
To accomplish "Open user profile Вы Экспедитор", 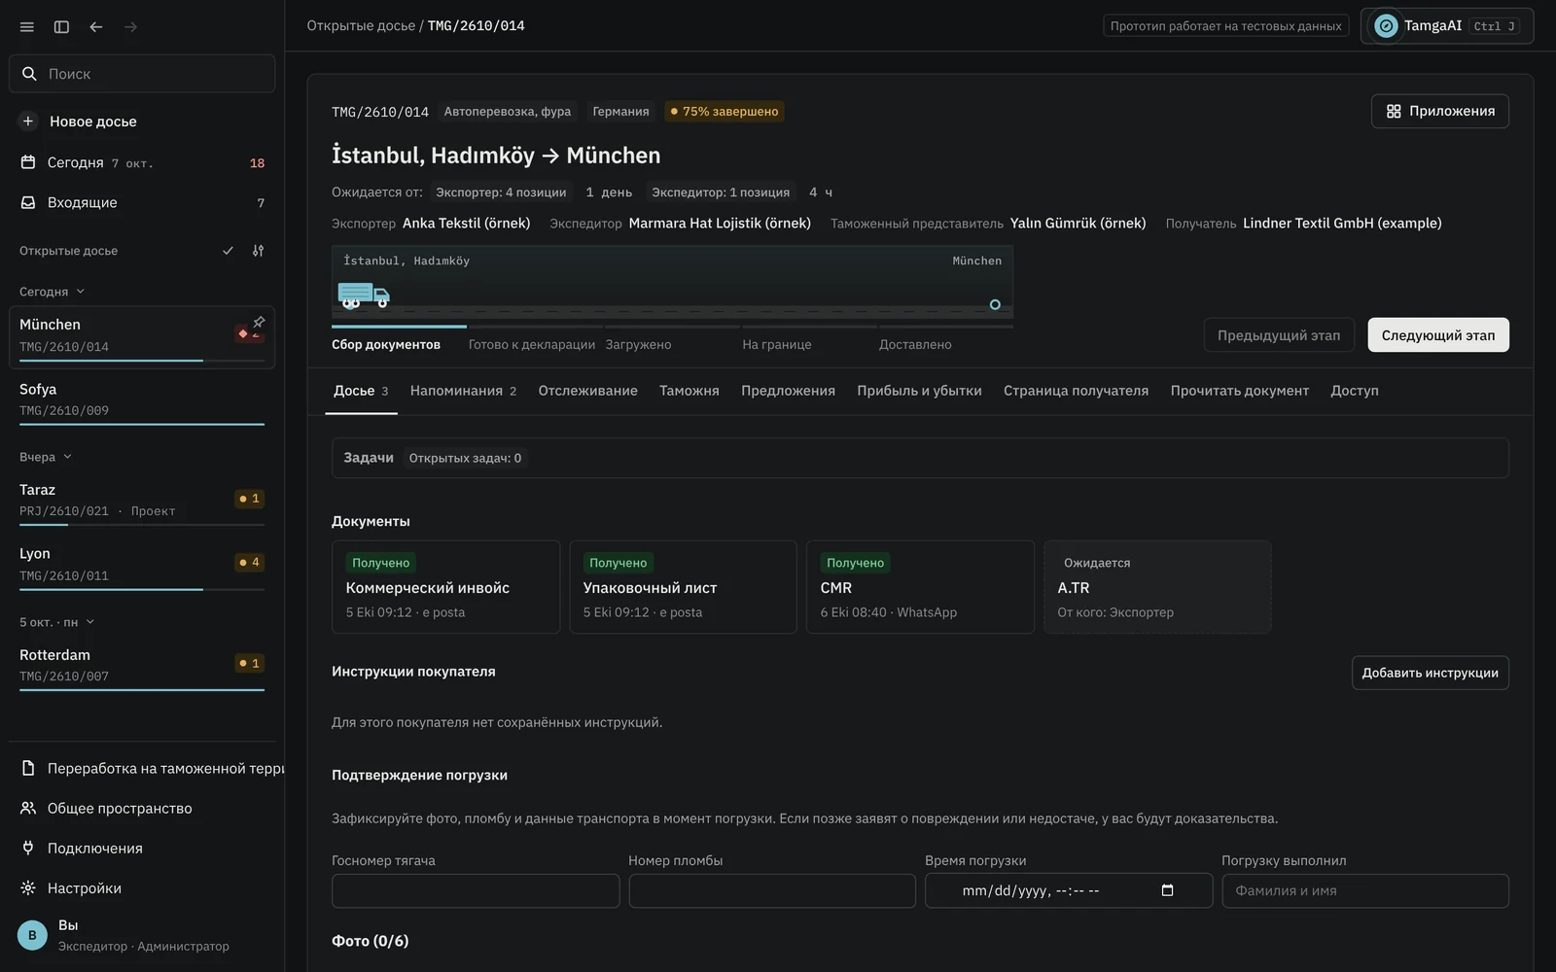I will (x=142, y=935).
